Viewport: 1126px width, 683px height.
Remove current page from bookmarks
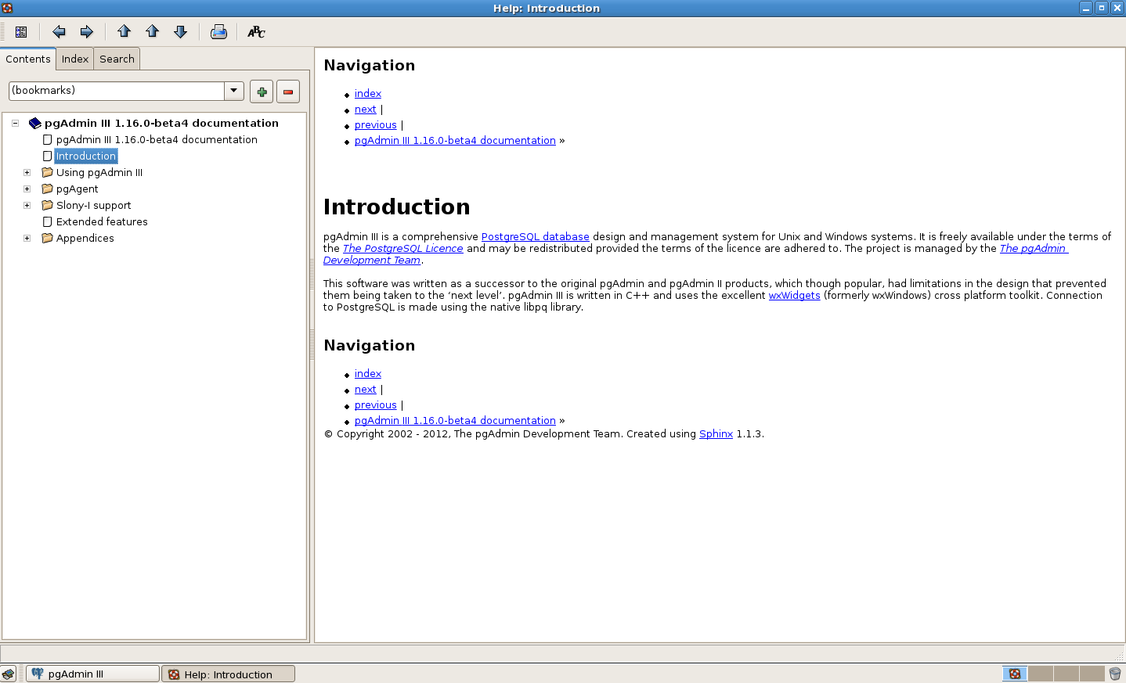tap(288, 92)
